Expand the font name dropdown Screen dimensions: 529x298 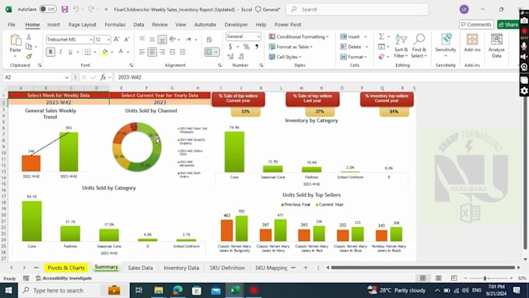point(91,40)
